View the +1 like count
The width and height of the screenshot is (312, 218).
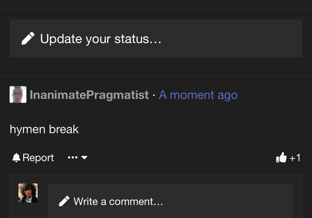[x=295, y=158]
